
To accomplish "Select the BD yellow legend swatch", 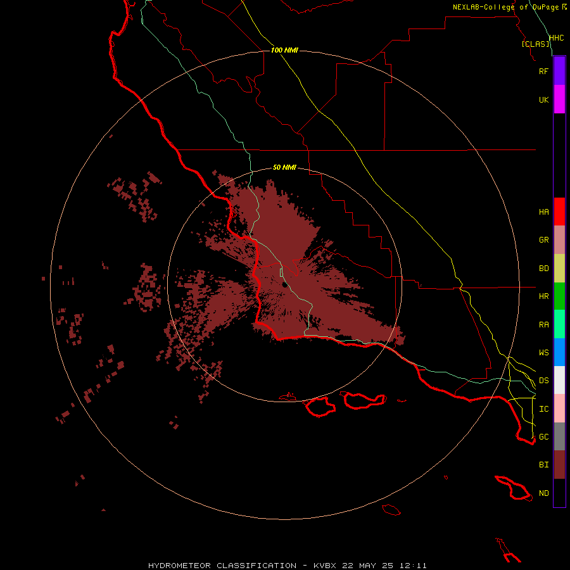I will coord(559,268).
